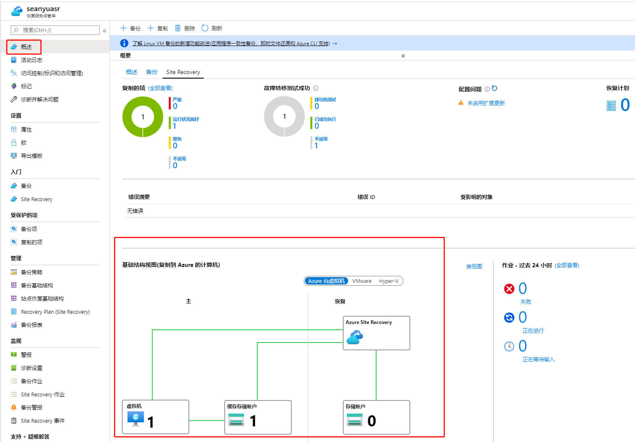Click 全部查看 next to 复制的项

pyautogui.click(x=160, y=88)
